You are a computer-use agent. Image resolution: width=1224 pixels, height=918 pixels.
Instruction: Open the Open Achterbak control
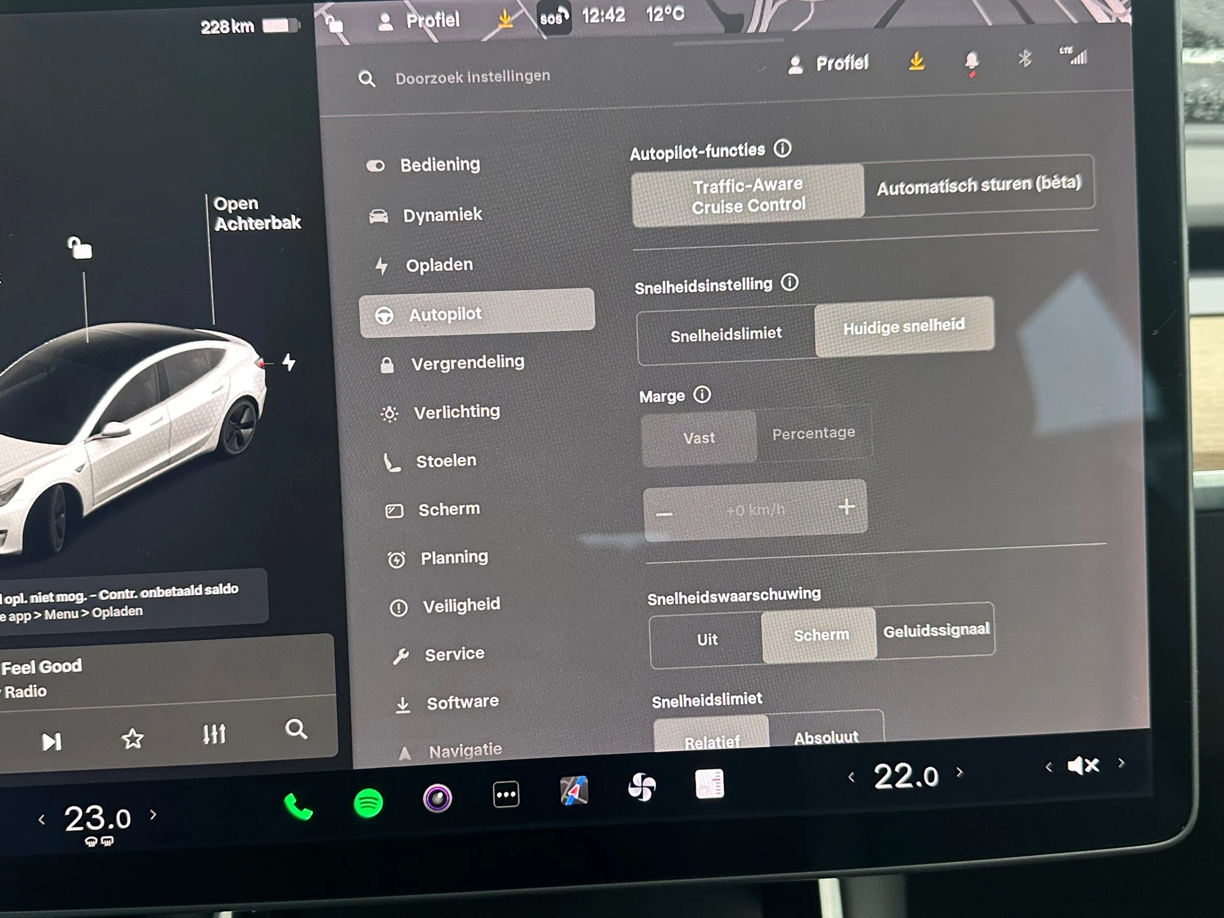(257, 214)
